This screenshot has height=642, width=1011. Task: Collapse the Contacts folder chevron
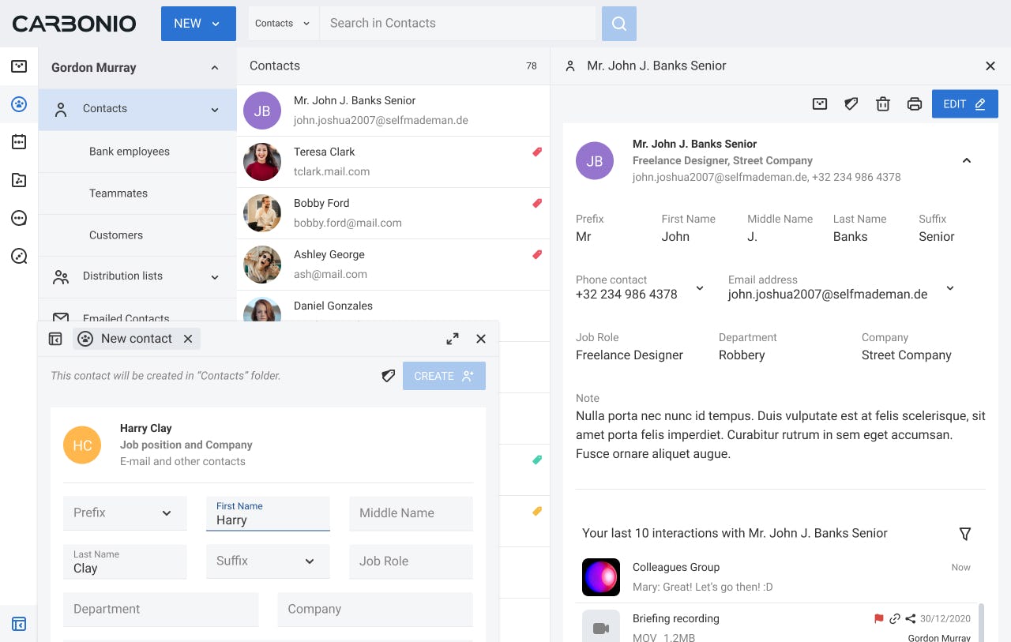215,110
